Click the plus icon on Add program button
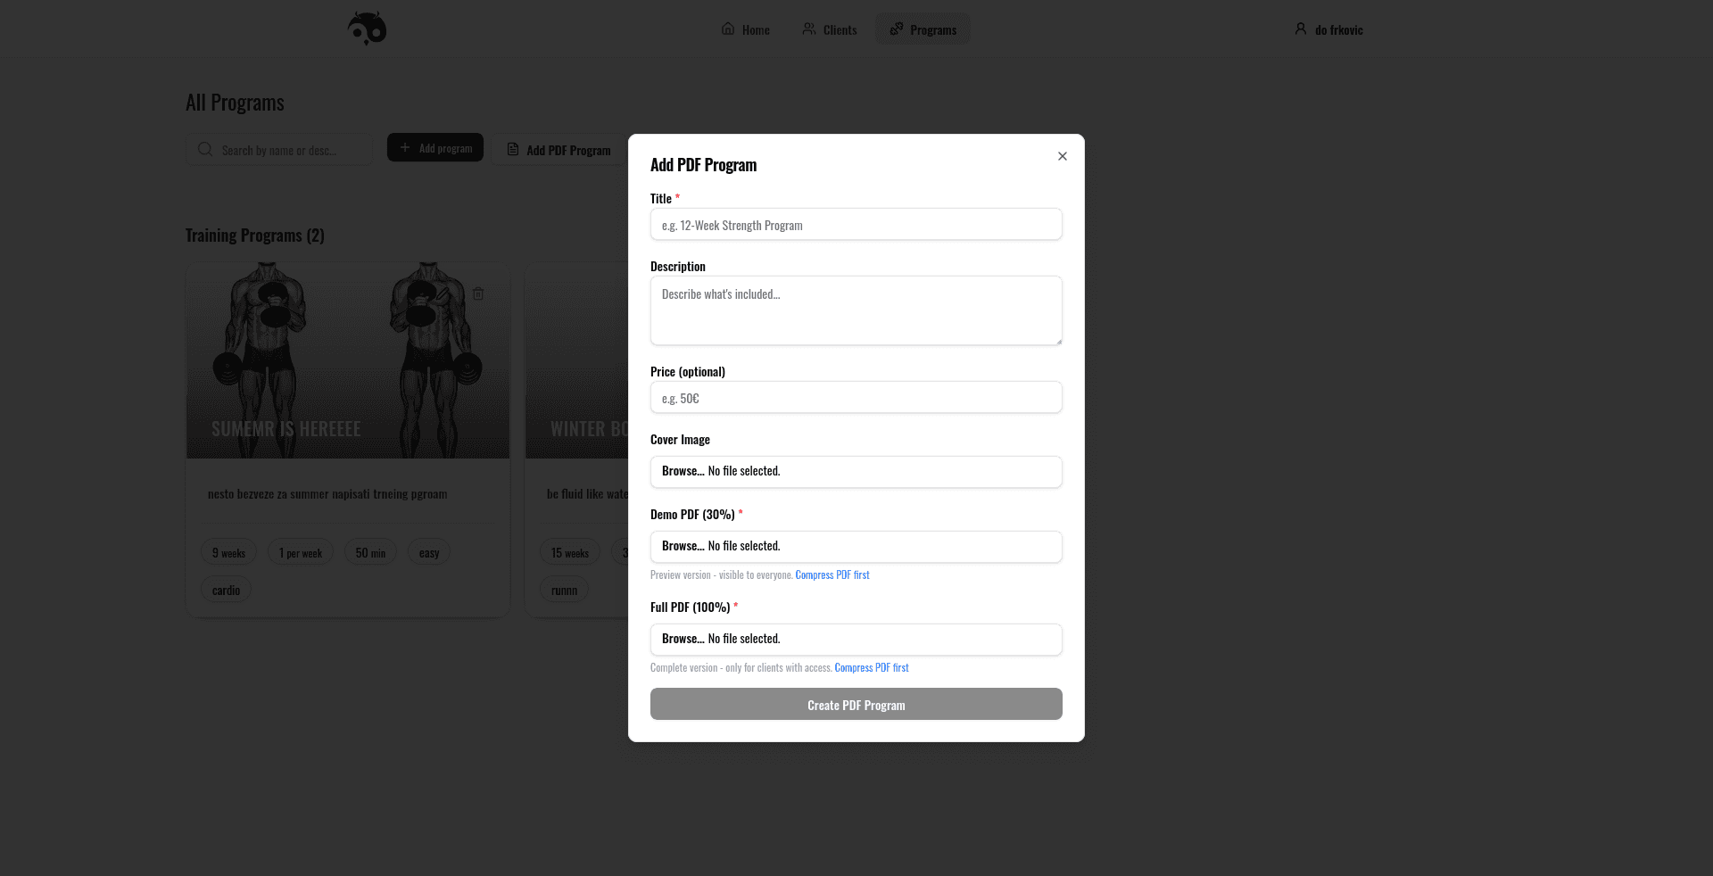Viewport: 1713px width, 876px height. point(406,147)
